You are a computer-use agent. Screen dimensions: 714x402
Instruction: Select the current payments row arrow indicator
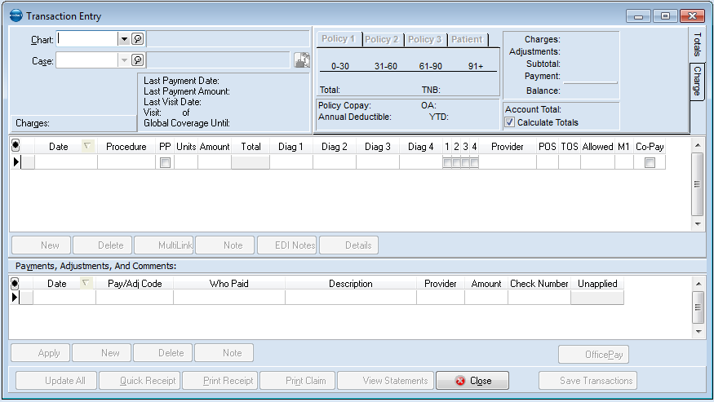15,298
